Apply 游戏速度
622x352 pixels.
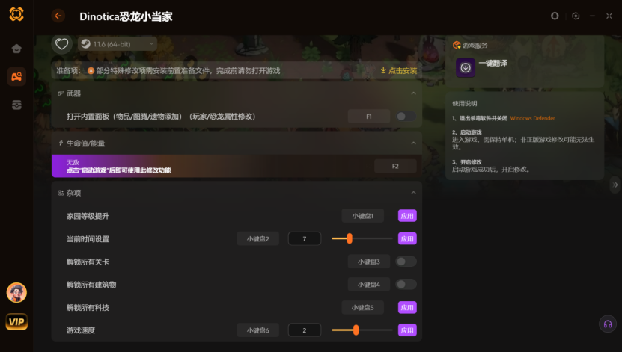[407, 330]
